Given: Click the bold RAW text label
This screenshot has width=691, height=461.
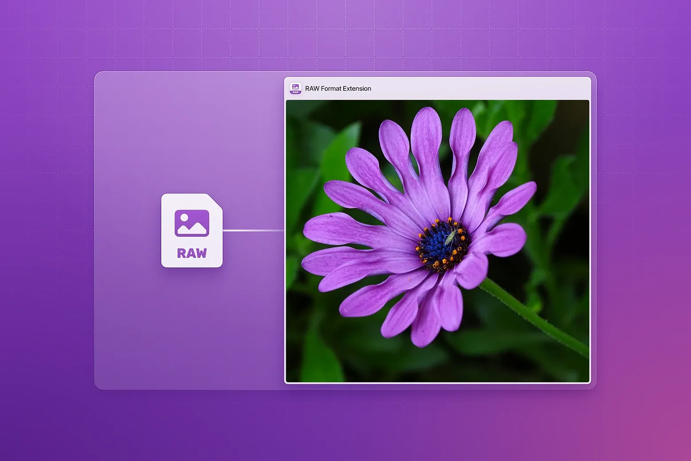Looking at the screenshot, I should tap(192, 253).
